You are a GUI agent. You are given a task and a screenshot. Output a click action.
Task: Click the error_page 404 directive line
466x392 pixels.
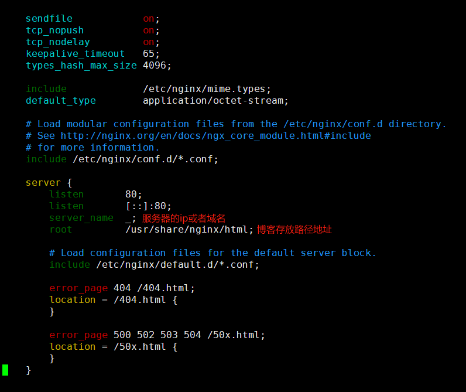click(122, 288)
